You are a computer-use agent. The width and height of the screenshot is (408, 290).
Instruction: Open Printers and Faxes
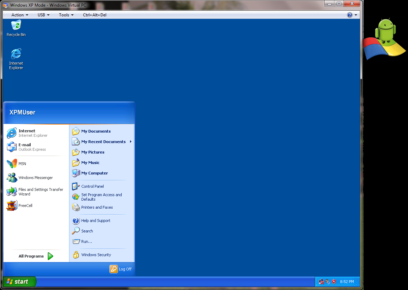point(102,207)
